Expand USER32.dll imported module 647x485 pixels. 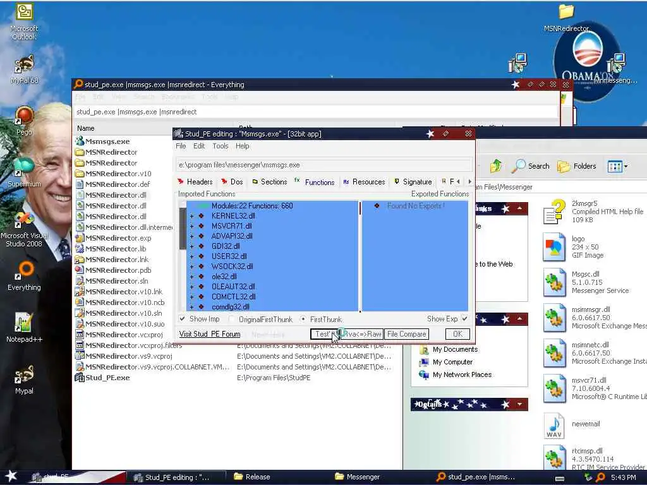[x=191, y=256]
